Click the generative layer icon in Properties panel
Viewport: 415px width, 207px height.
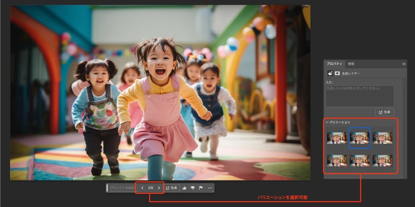click(x=330, y=73)
